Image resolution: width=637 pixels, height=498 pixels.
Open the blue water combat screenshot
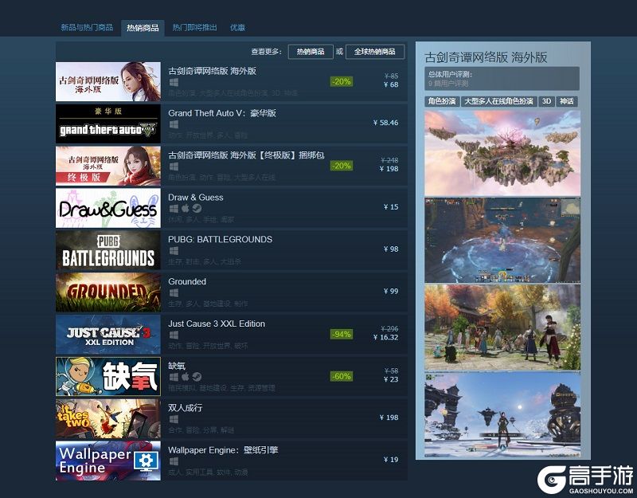tap(502, 241)
